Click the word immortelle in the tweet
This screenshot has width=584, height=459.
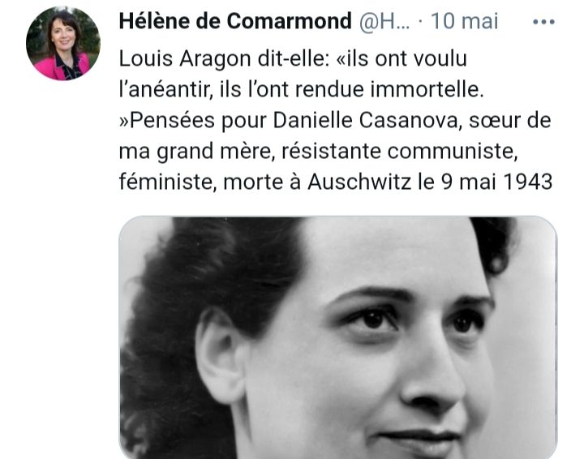point(427,89)
